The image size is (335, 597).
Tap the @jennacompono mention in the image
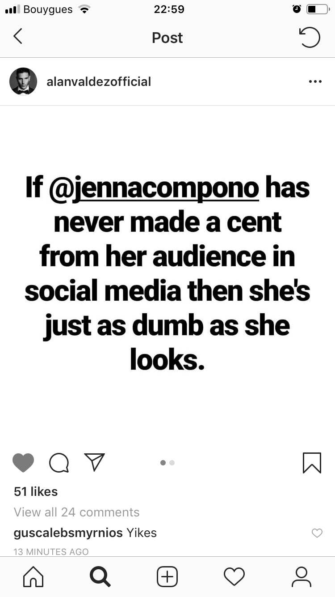(x=154, y=188)
